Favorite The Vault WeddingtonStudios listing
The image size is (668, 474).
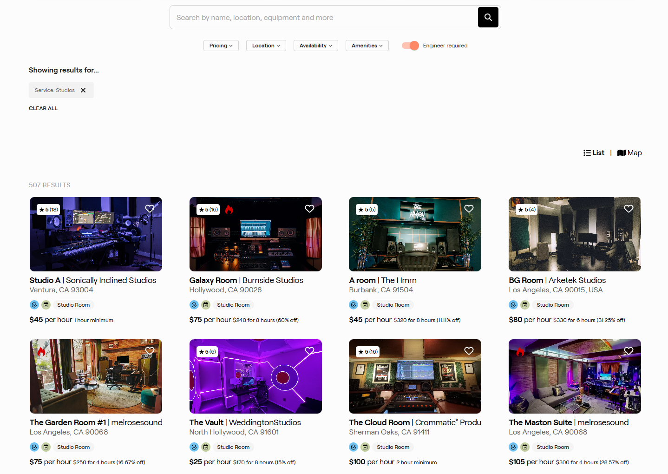pos(309,351)
